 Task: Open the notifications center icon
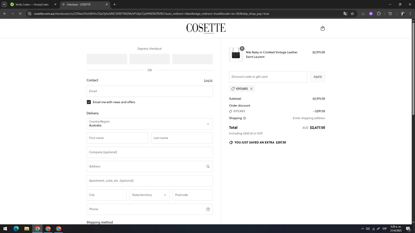[408, 229]
